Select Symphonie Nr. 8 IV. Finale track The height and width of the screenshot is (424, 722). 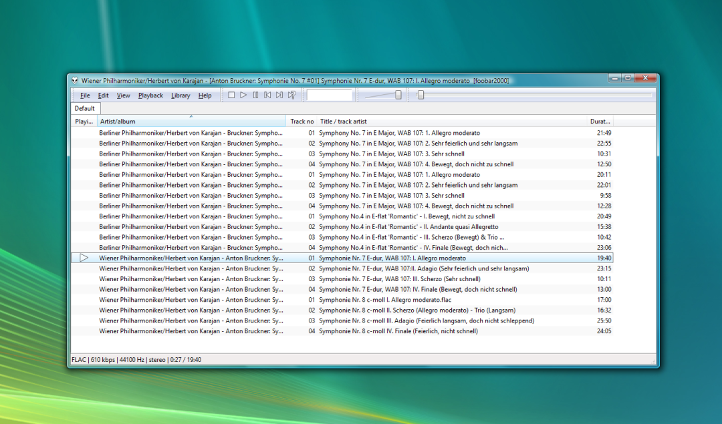342,331
